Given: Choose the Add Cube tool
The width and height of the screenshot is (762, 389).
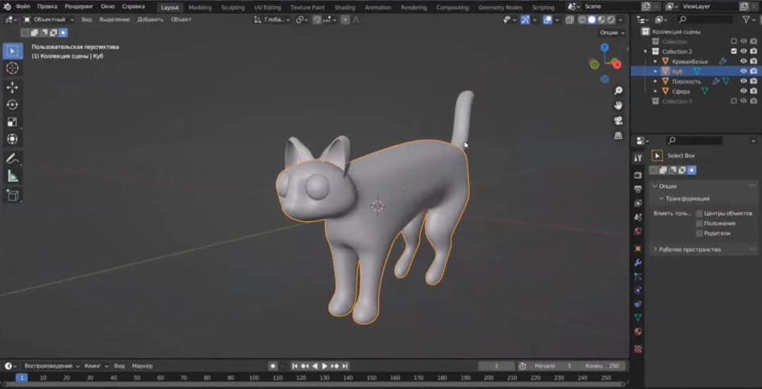Looking at the screenshot, I should point(13,195).
